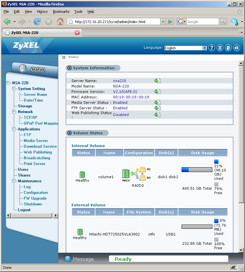The image size is (245, 272).
Task: Open the ZyXEL Help question mark icon
Action: point(212,48)
